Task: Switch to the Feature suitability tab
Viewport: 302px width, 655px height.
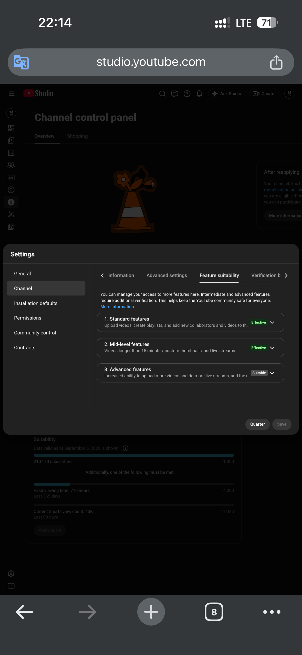Action: point(219,275)
